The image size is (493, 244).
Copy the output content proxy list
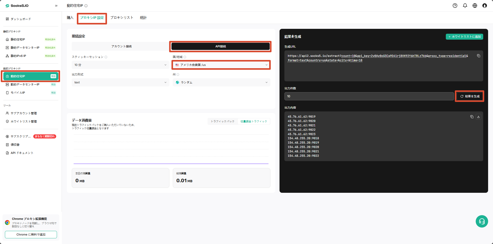coord(472,117)
